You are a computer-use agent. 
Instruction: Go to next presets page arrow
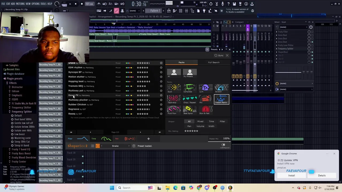[x=140, y=132]
